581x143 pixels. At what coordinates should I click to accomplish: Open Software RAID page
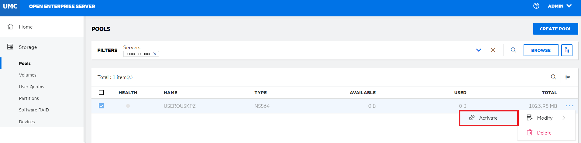pos(34,110)
